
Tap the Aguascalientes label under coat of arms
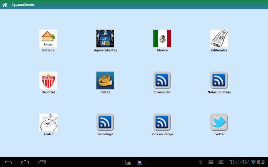point(105,50)
